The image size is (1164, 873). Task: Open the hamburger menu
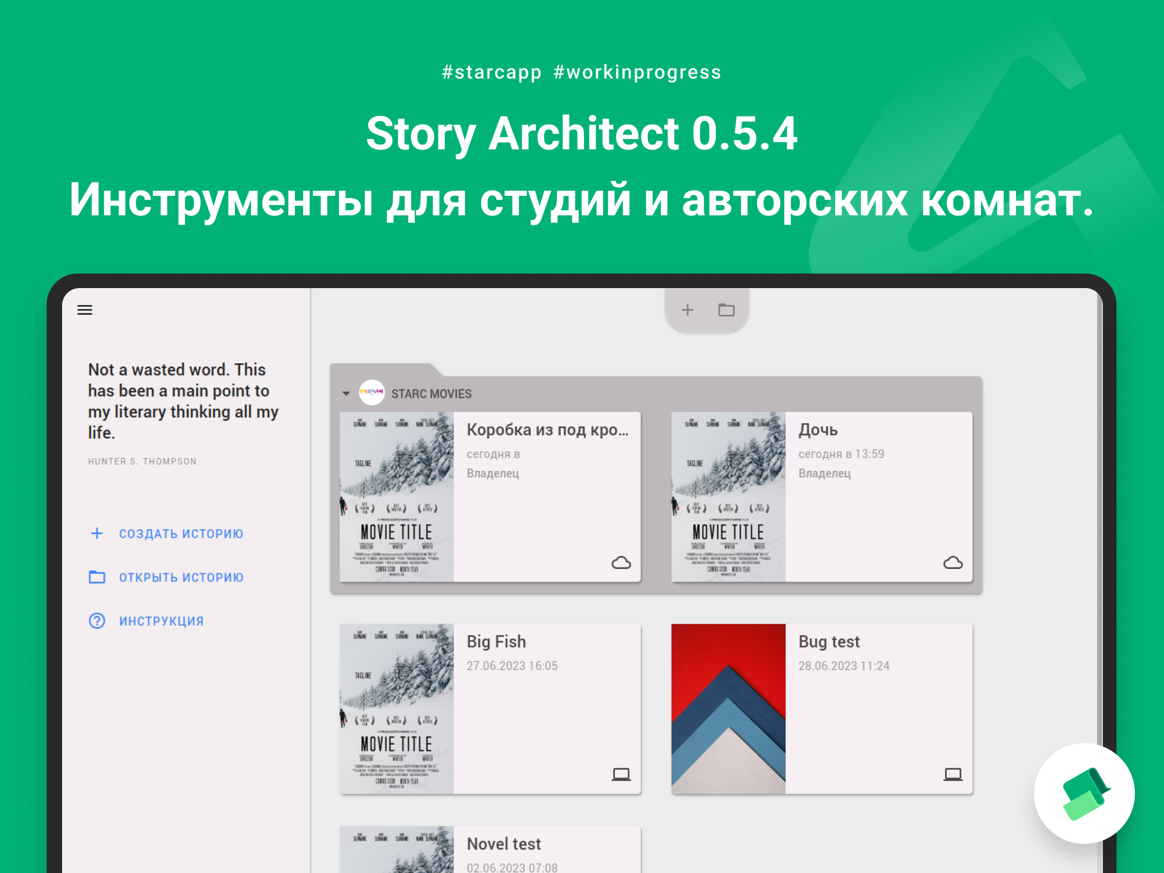click(85, 310)
